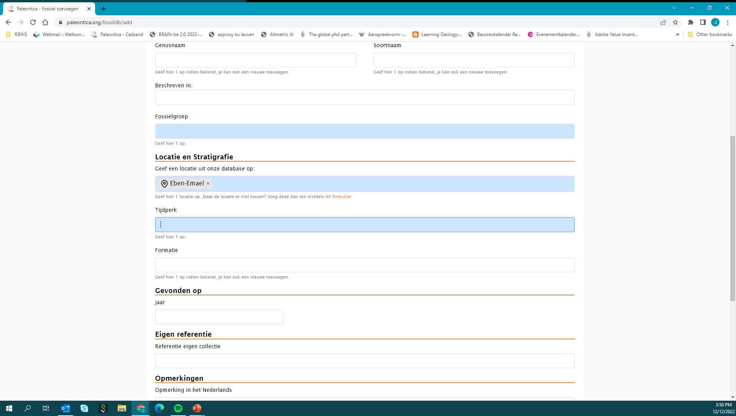Viewport: 736px width, 416px height.
Task: Open a new browser tab
Action: (103, 8)
